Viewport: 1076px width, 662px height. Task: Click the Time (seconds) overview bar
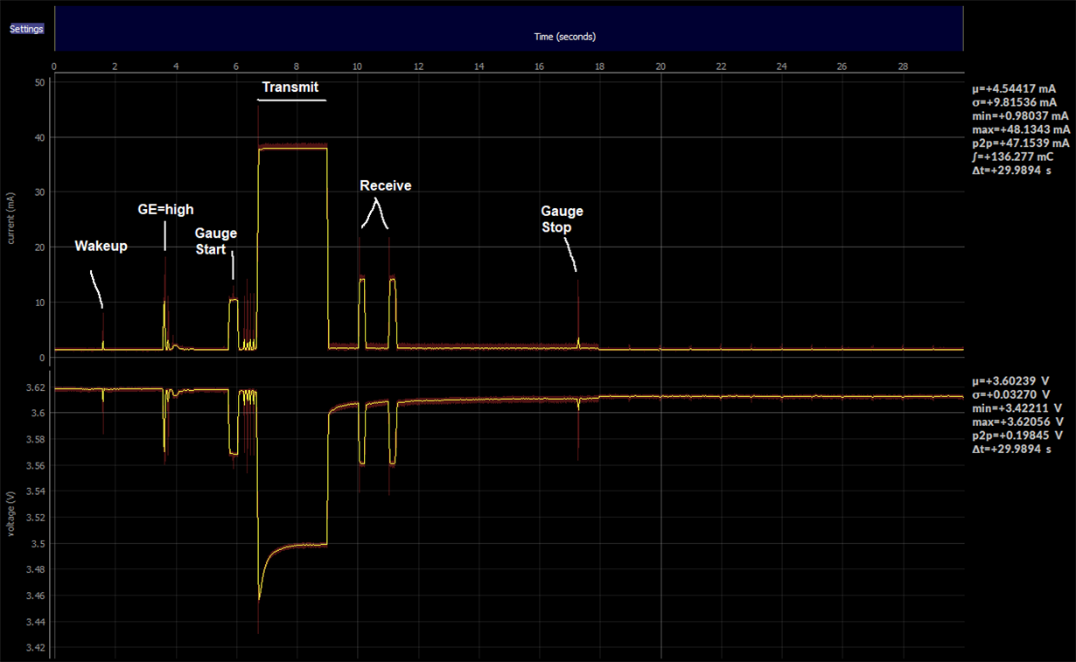click(508, 29)
